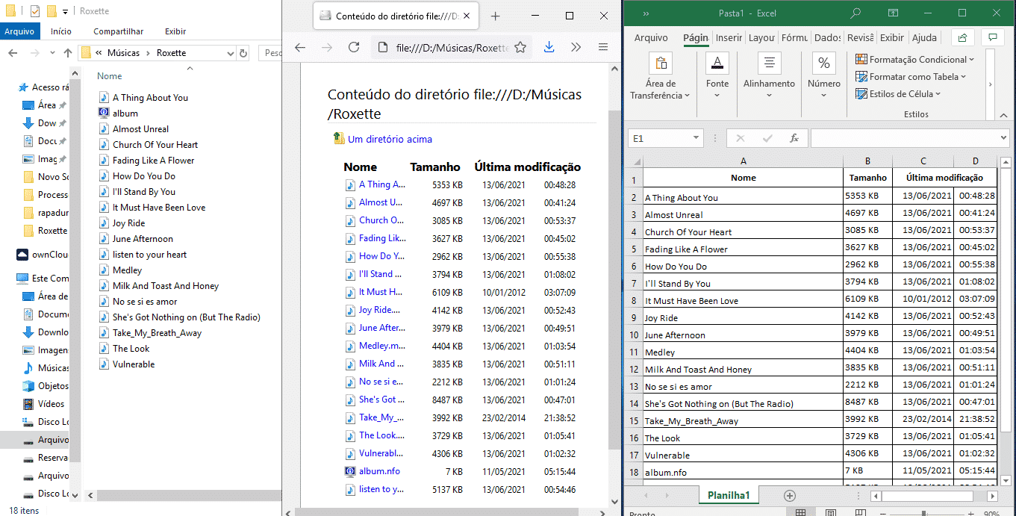Select Excel cell 'Take_My_Breath_Away'
The image size is (1016, 516).
[x=743, y=420]
